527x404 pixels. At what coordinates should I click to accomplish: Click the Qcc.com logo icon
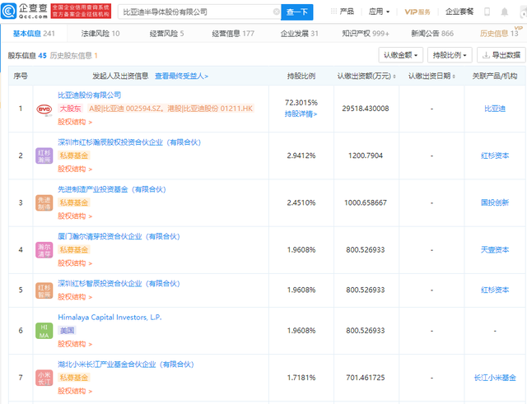pos(9,11)
